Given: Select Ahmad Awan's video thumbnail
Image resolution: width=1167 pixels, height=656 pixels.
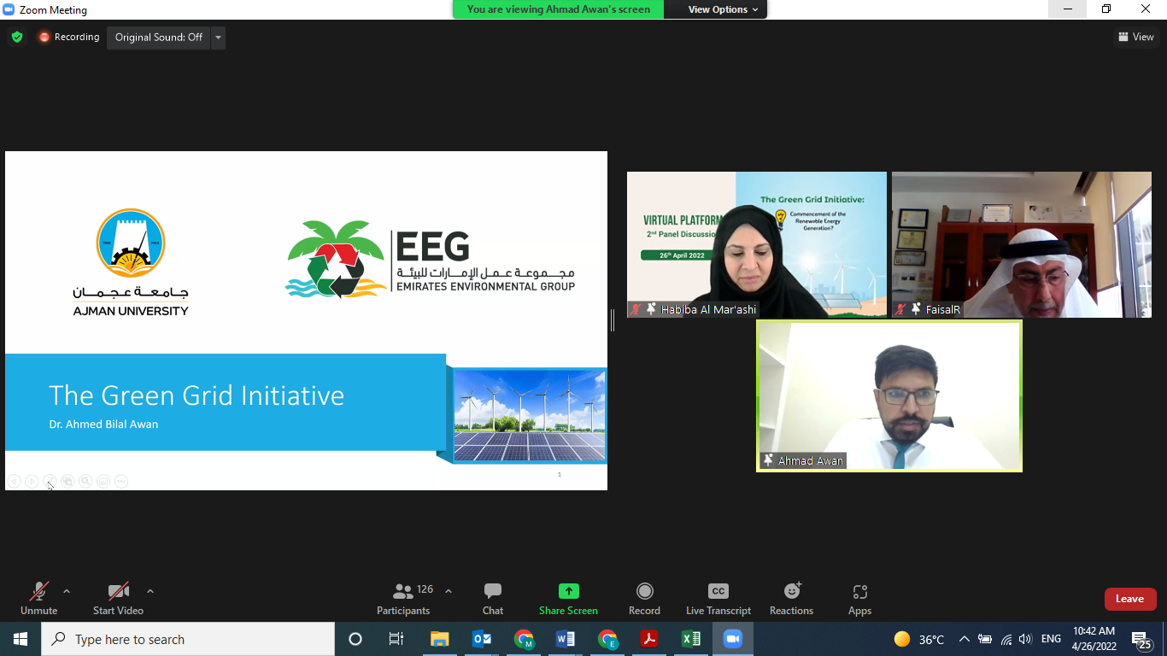Looking at the screenshot, I should [x=888, y=396].
